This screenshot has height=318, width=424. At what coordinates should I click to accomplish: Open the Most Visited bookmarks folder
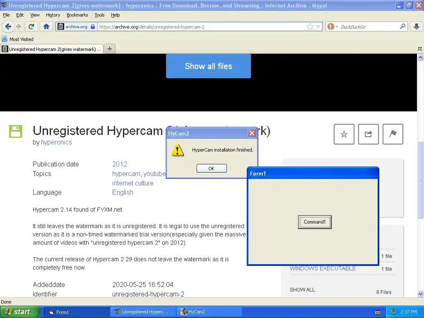pyautogui.click(x=17, y=39)
